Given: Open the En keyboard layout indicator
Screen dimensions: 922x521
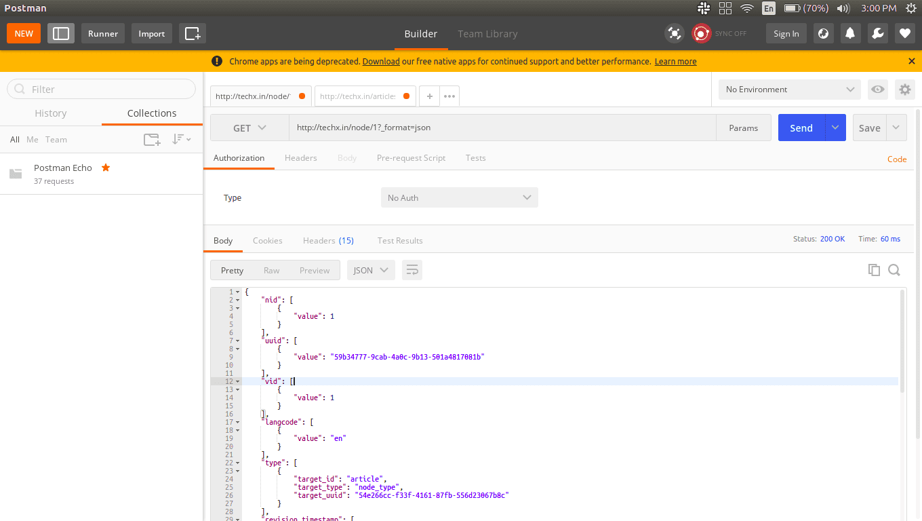Looking at the screenshot, I should 769,8.
